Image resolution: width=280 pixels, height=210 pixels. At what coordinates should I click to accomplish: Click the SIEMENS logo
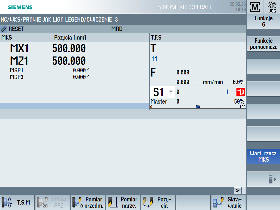coord(20,7)
